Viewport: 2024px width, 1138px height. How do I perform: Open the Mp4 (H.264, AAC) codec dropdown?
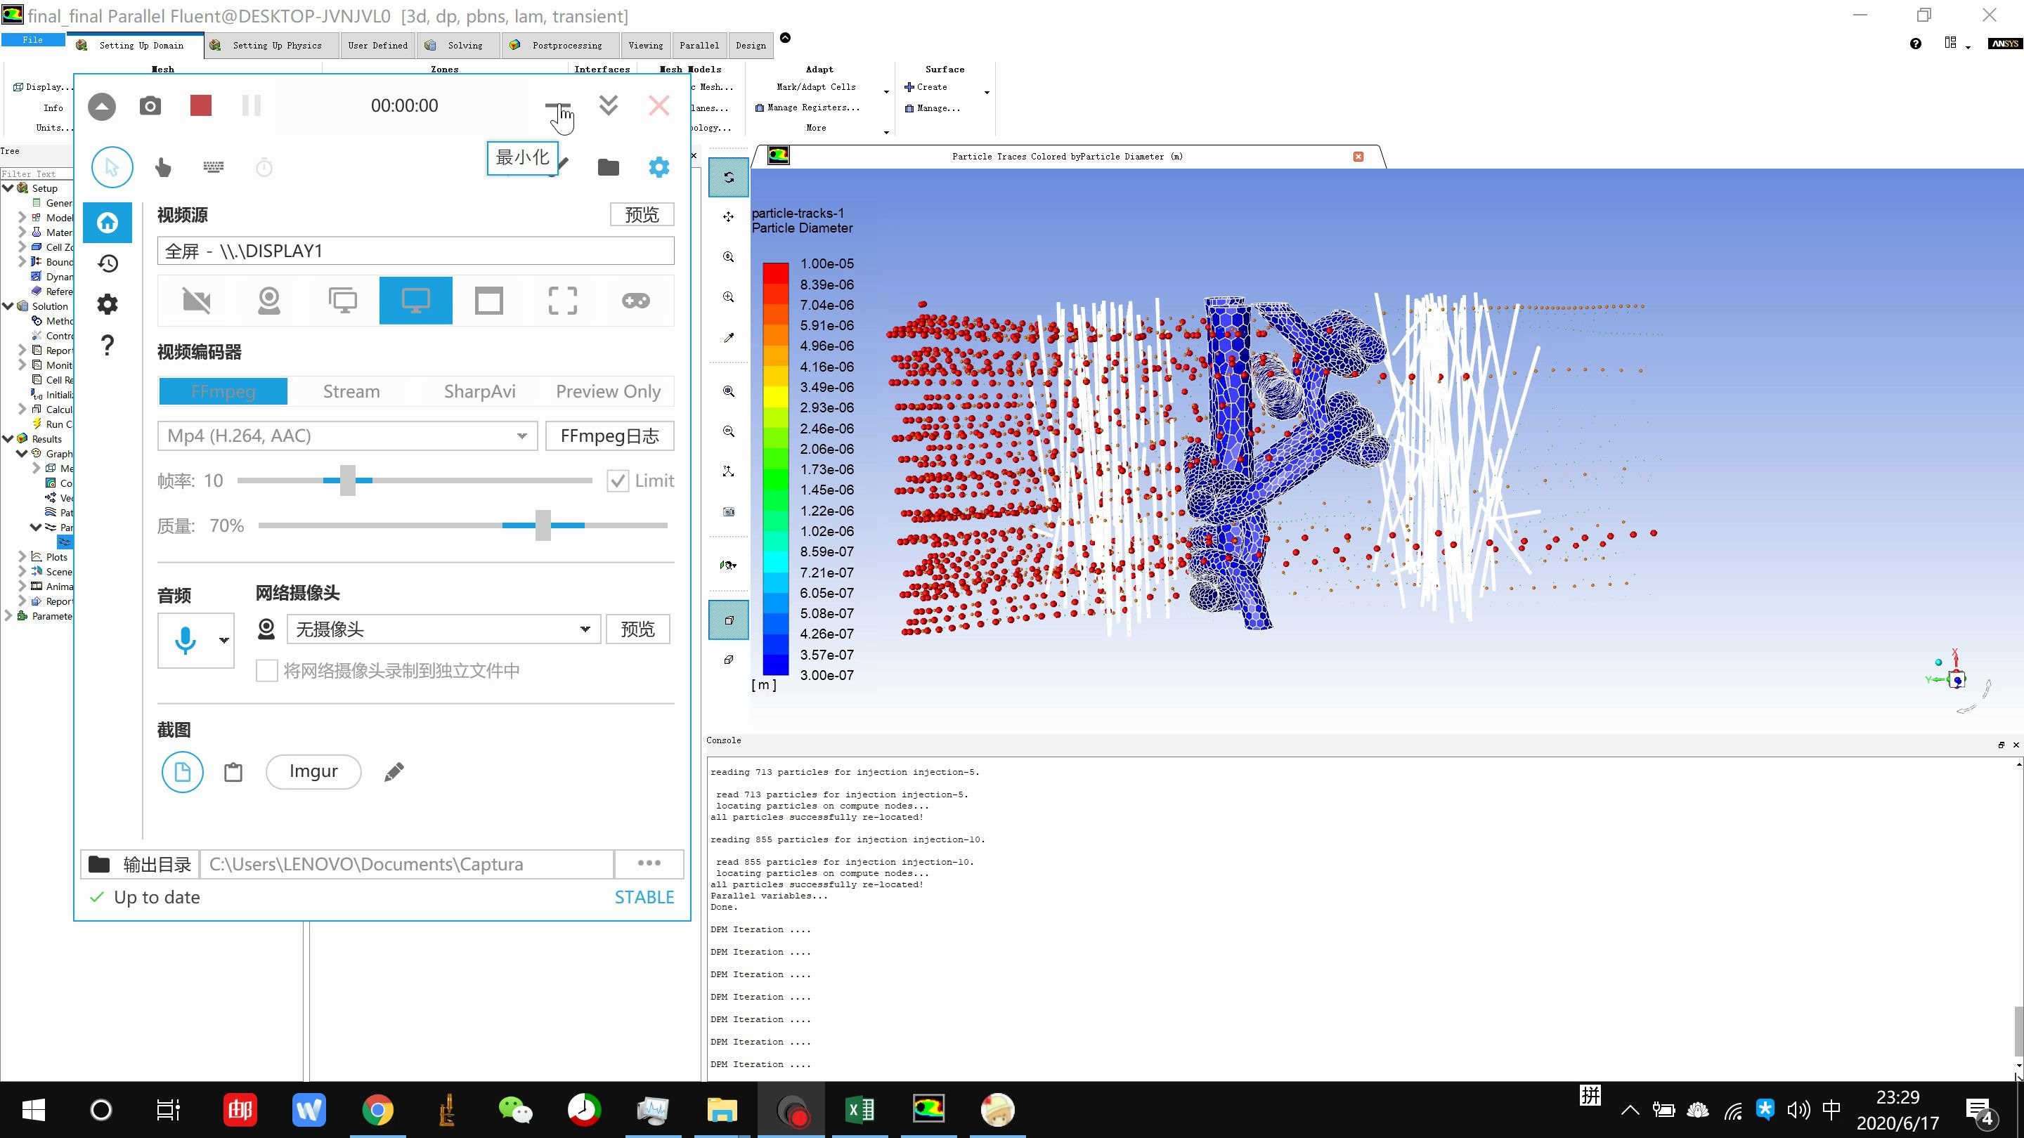347,436
